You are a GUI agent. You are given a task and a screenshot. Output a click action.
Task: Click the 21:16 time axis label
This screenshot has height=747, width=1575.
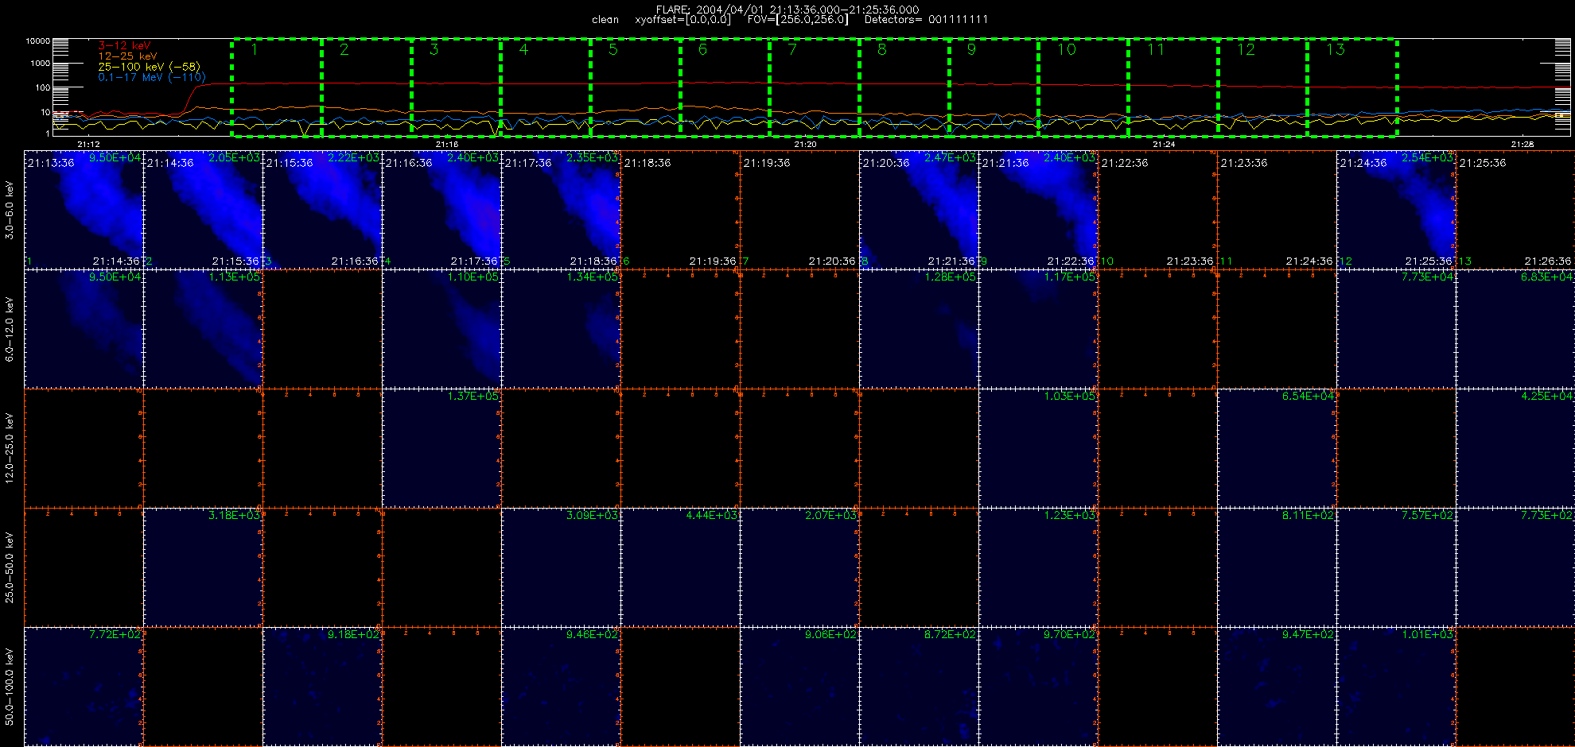click(447, 145)
